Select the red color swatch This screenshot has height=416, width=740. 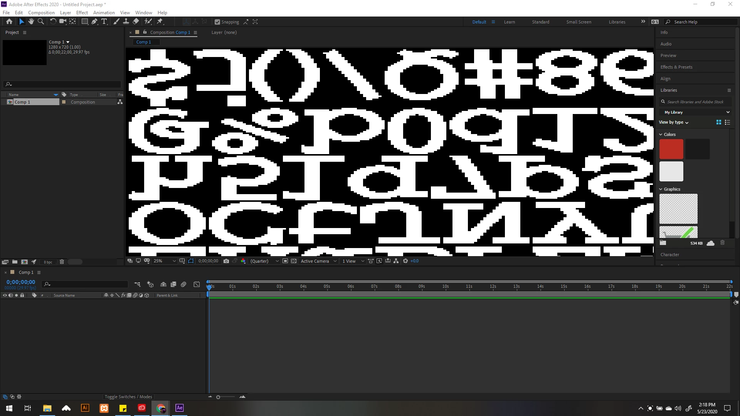(671, 149)
